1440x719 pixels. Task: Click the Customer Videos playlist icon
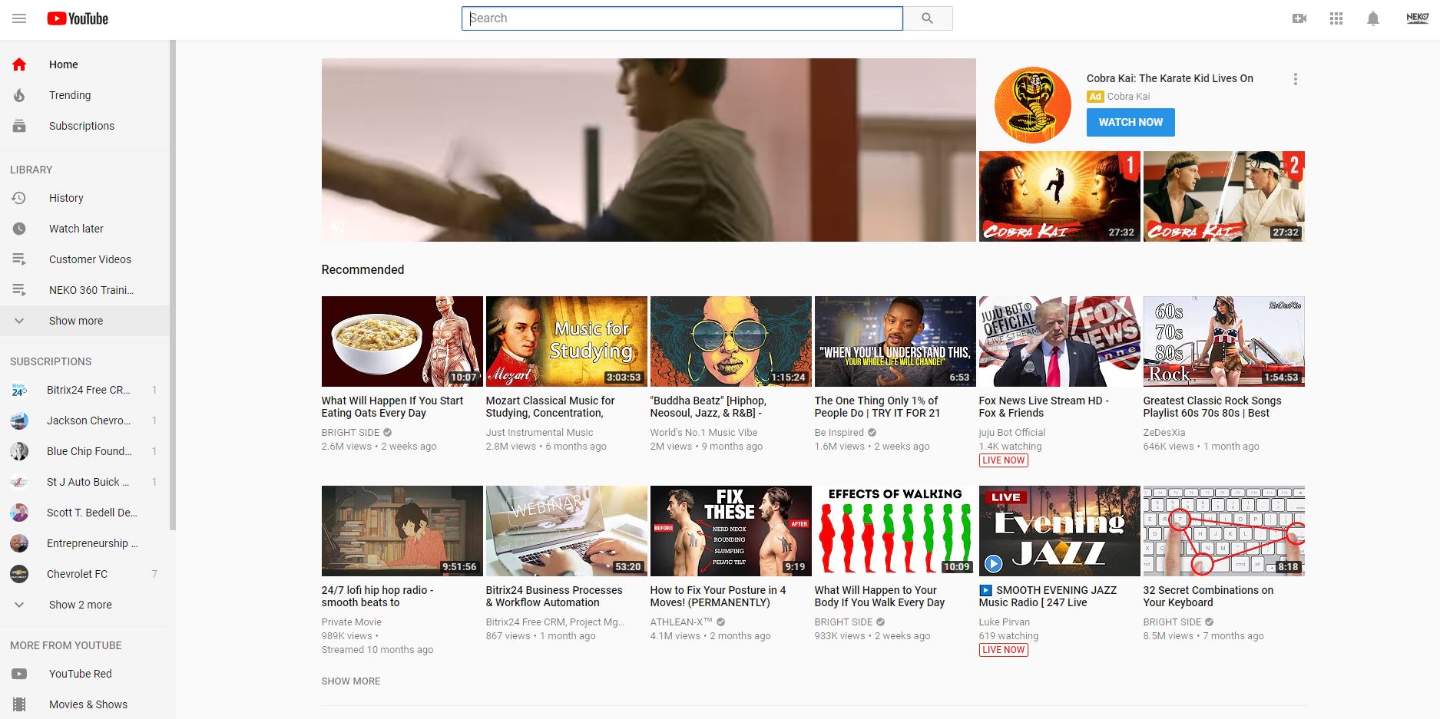(x=19, y=259)
